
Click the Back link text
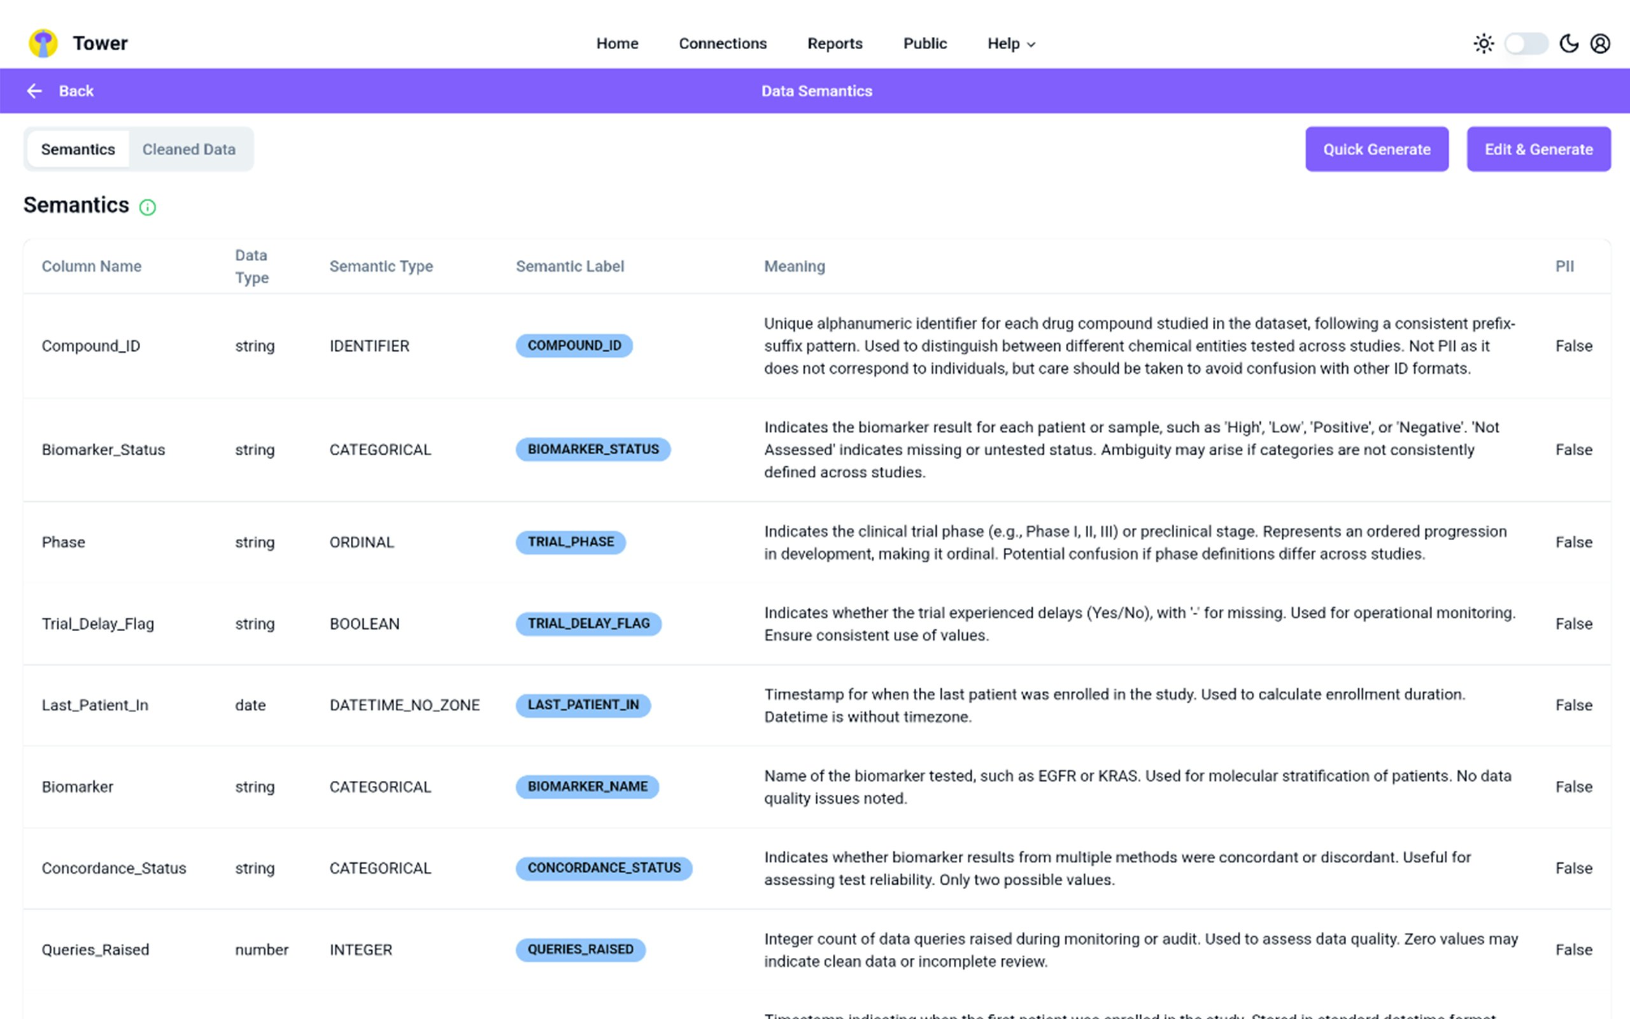[76, 91]
